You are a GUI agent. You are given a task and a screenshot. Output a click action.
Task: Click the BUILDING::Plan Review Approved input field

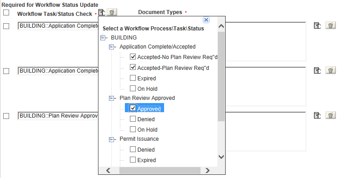click(x=58, y=116)
